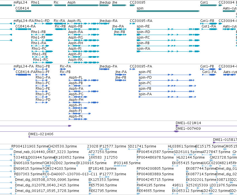Viewport: 237px width, 195px height.
Task: Select EST GH26530.3prime
Action: pyautogui.click(x=62, y=146)
